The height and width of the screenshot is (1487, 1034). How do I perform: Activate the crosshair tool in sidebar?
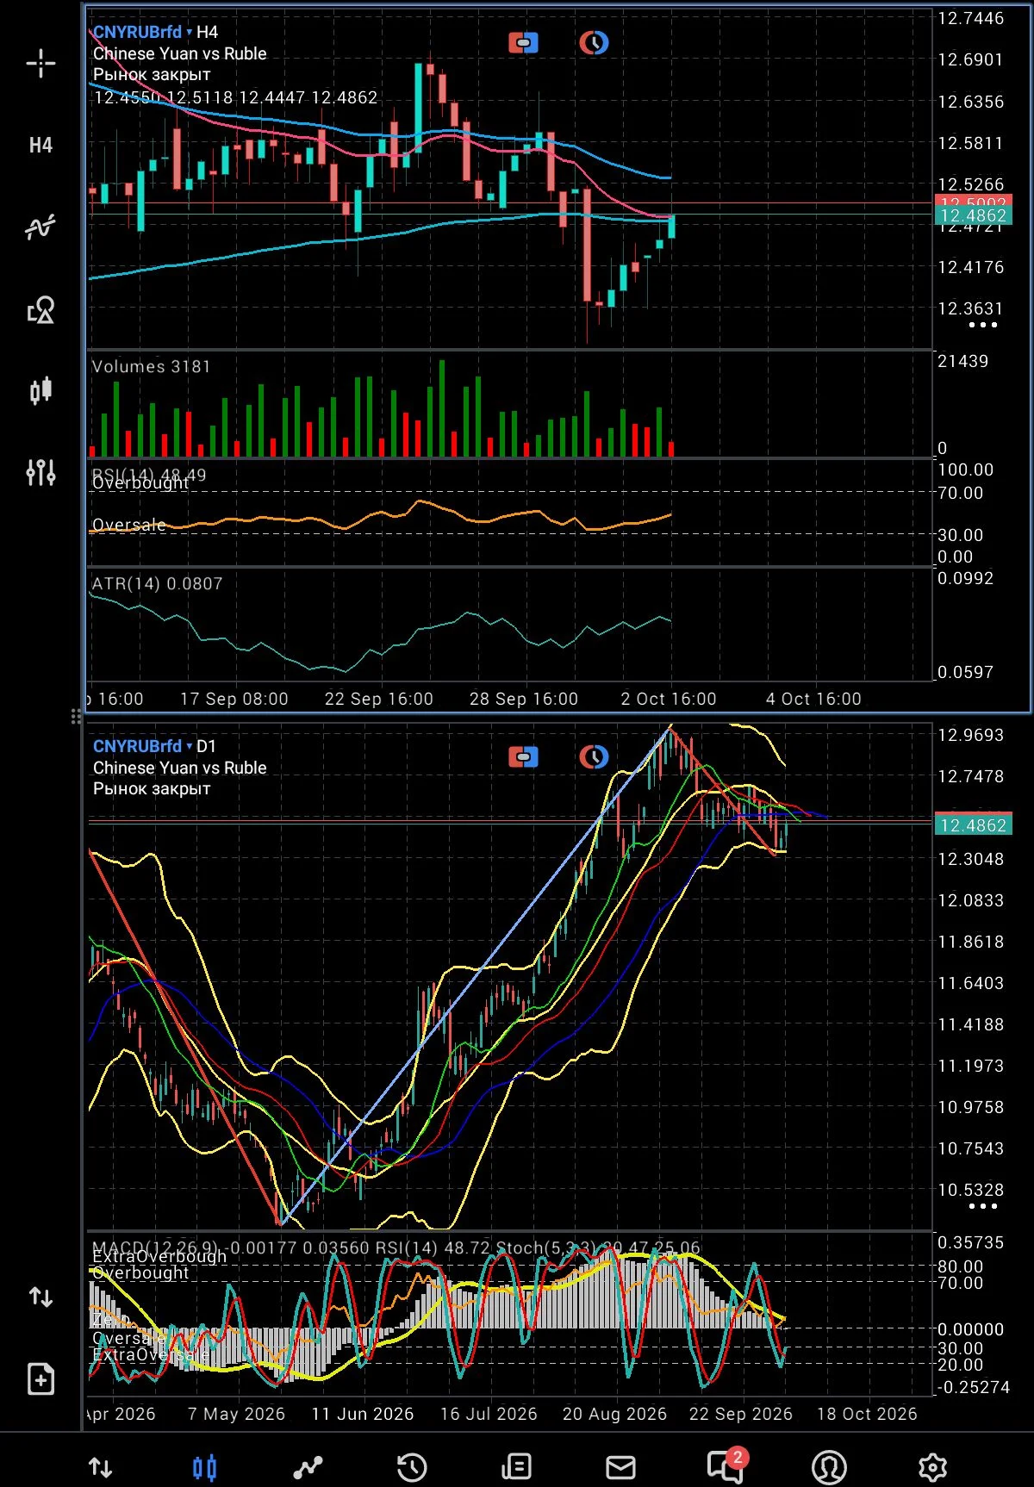[x=40, y=63]
